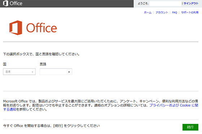Viewport: 202px width, 134px height.
Task: Go to the アカウント page link
Action: [162, 13]
